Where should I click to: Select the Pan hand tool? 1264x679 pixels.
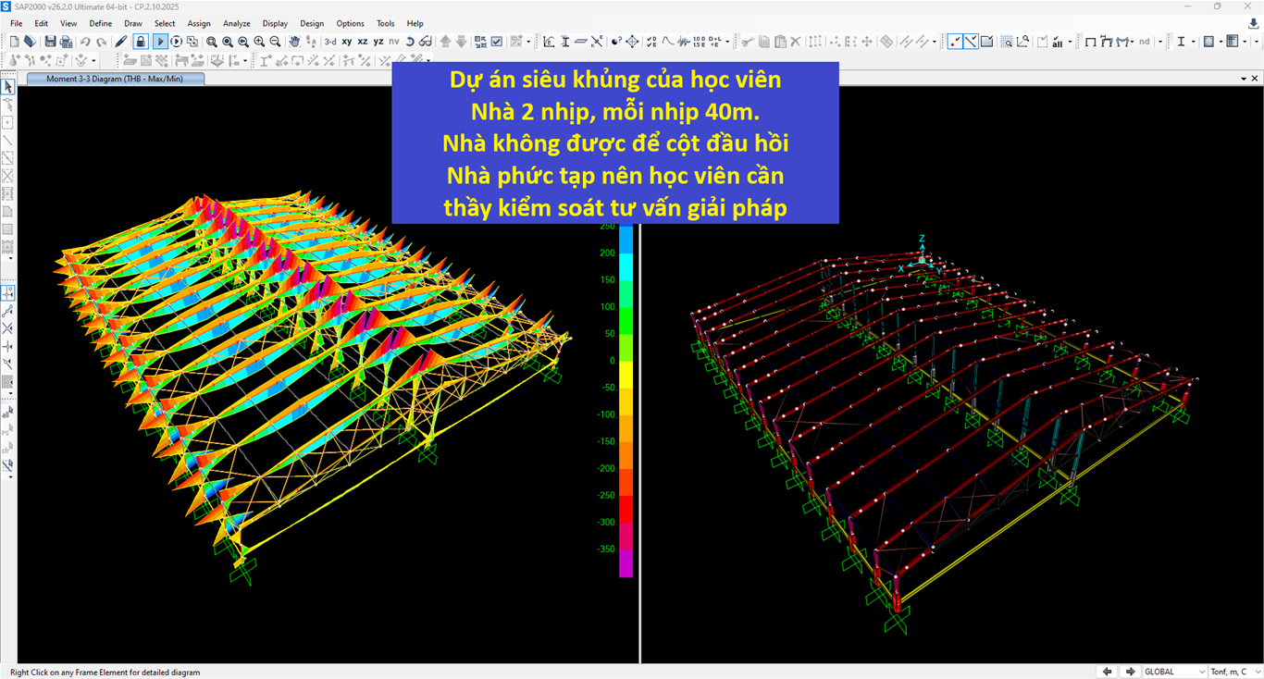click(294, 42)
